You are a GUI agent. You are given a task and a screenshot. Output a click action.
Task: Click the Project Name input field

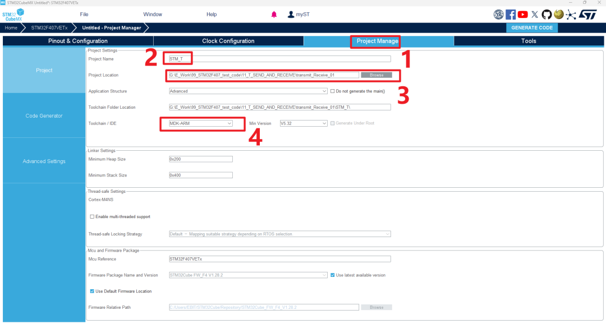pos(280,59)
